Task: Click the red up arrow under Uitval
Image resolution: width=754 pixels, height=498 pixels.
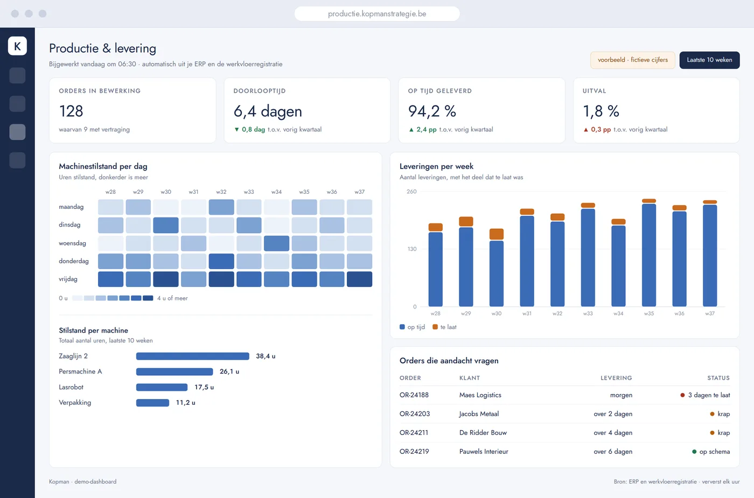Action: pyautogui.click(x=585, y=130)
